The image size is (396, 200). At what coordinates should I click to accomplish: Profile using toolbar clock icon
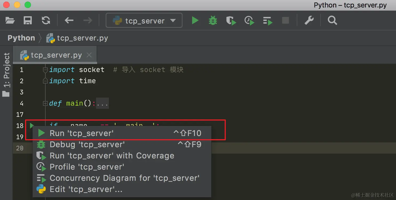coord(249,21)
